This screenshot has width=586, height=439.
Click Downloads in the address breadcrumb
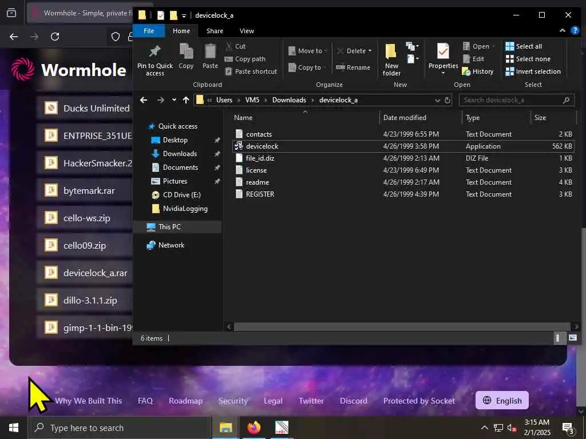coord(289,100)
